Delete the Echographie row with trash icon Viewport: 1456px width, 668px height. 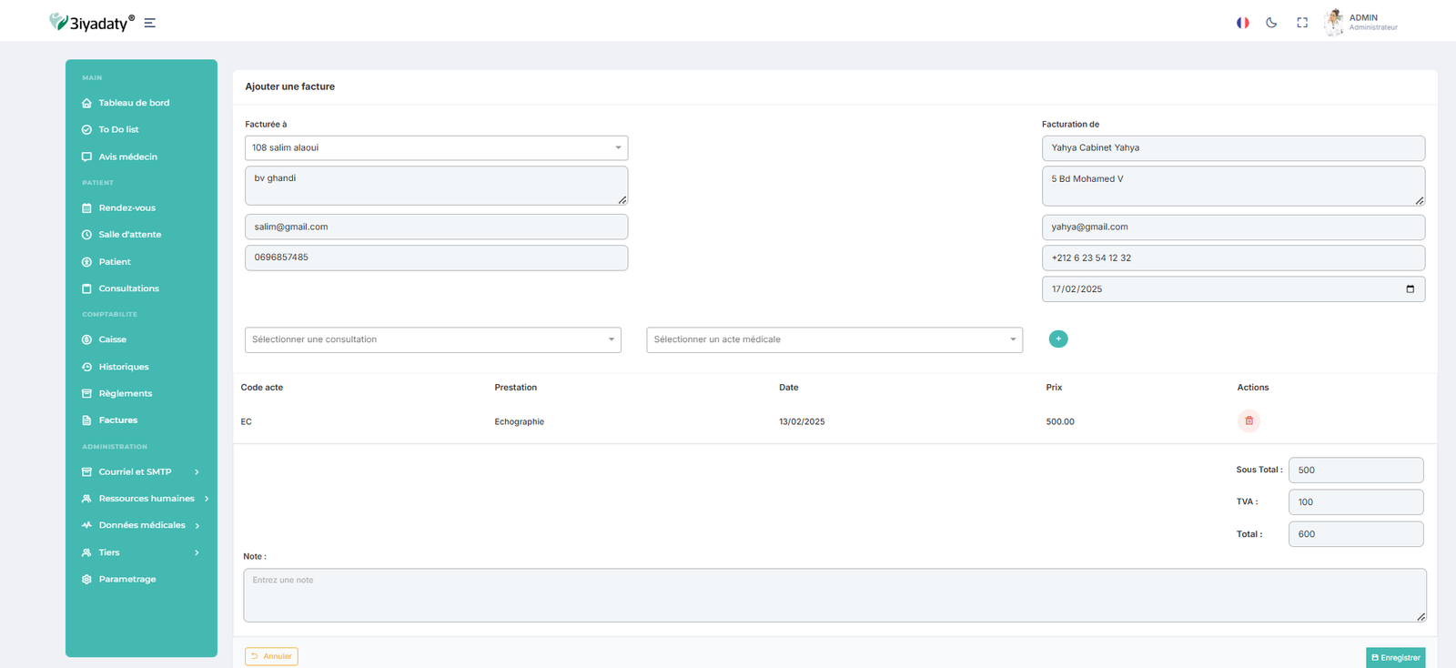click(1249, 421)
